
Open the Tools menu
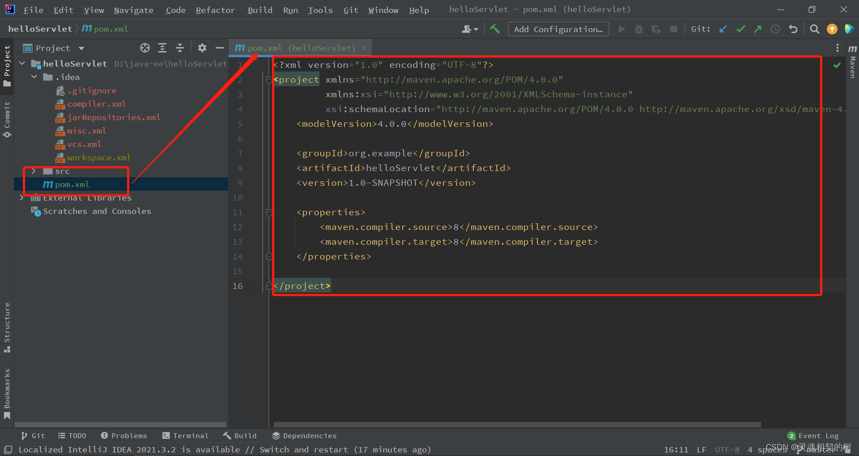pyautogui.click(x=320, y=10)
